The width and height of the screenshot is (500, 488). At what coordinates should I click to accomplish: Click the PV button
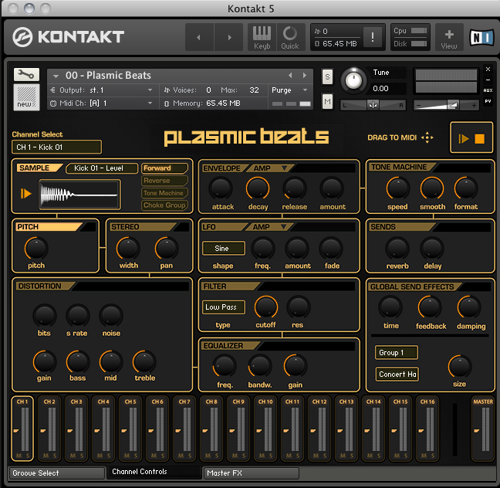coord(488,101)
